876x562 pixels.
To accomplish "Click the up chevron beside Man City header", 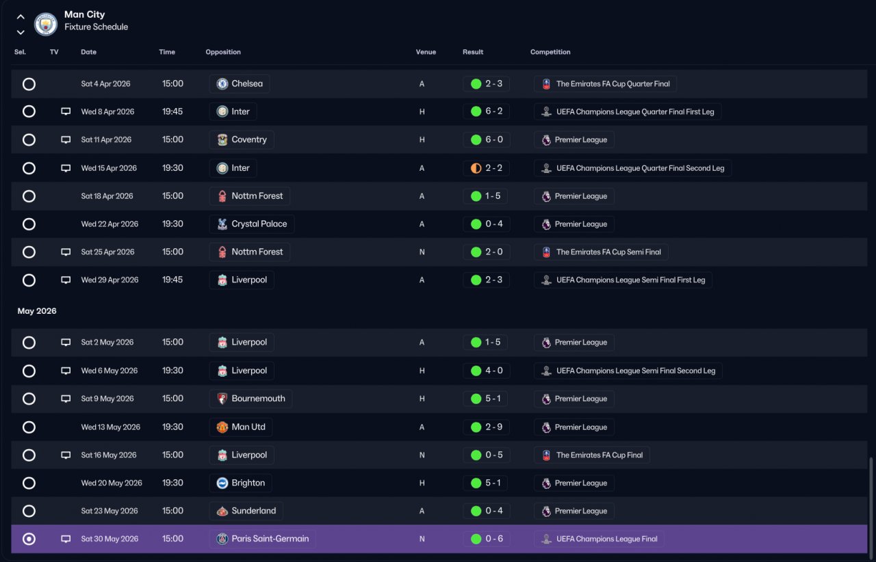I will tap(21, 17).
